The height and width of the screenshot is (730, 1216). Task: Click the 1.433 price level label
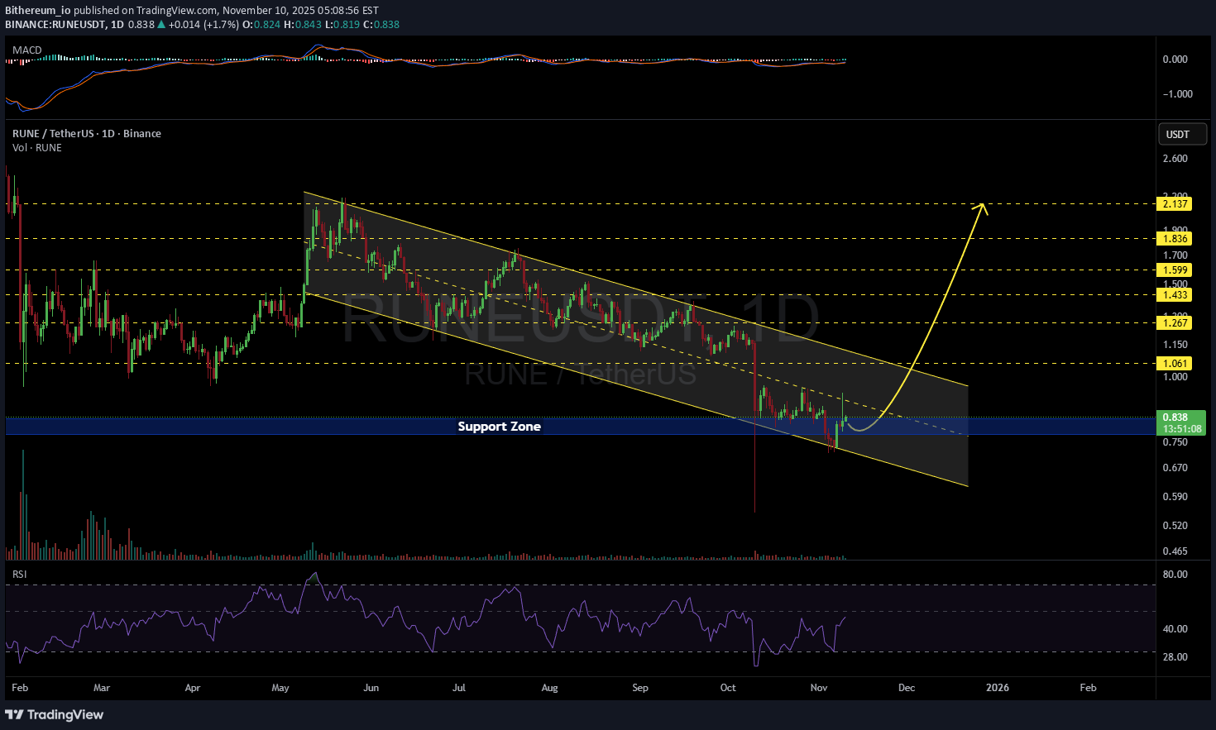1175,295
